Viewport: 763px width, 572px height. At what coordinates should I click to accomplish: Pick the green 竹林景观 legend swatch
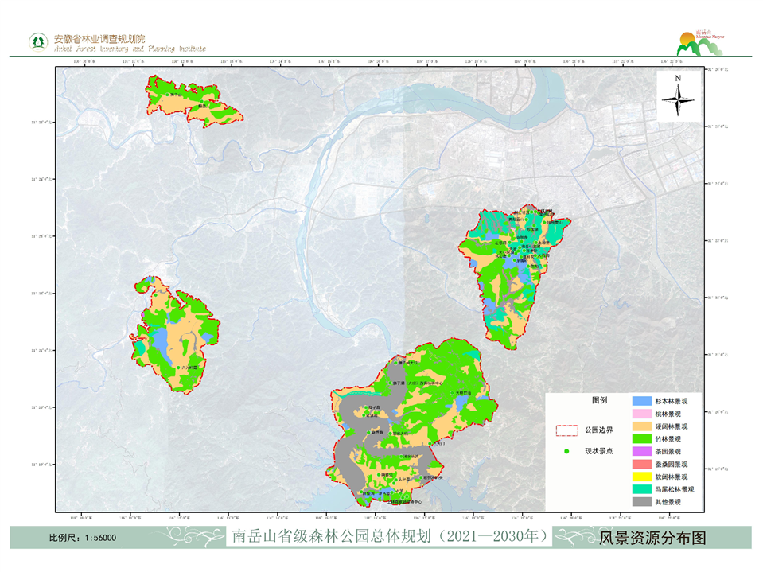641,438
